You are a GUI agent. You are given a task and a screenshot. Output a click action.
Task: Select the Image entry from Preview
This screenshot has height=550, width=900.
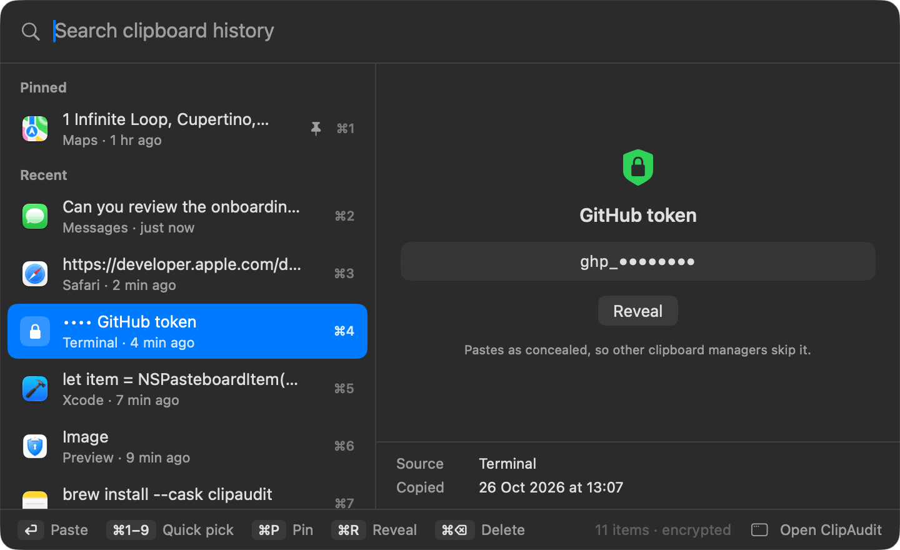point(187,446)
